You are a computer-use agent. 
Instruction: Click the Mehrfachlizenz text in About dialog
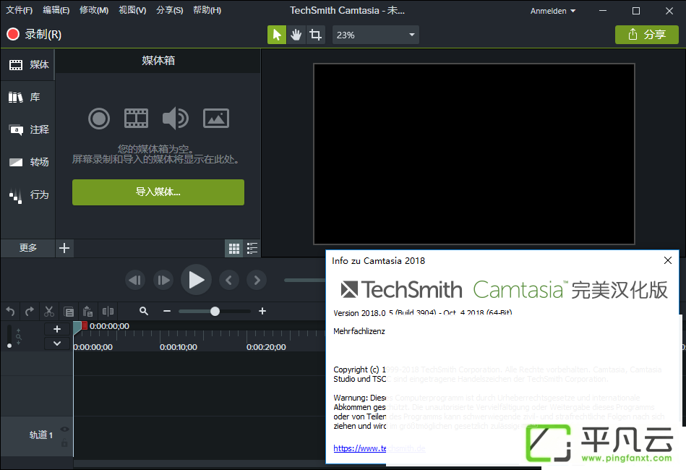click(359, 331)
